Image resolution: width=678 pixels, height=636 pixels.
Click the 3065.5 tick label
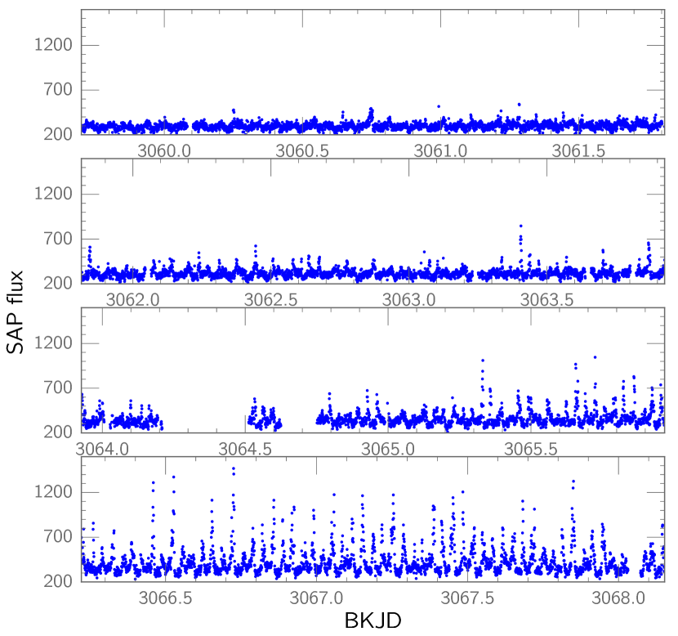pos(531,449)
